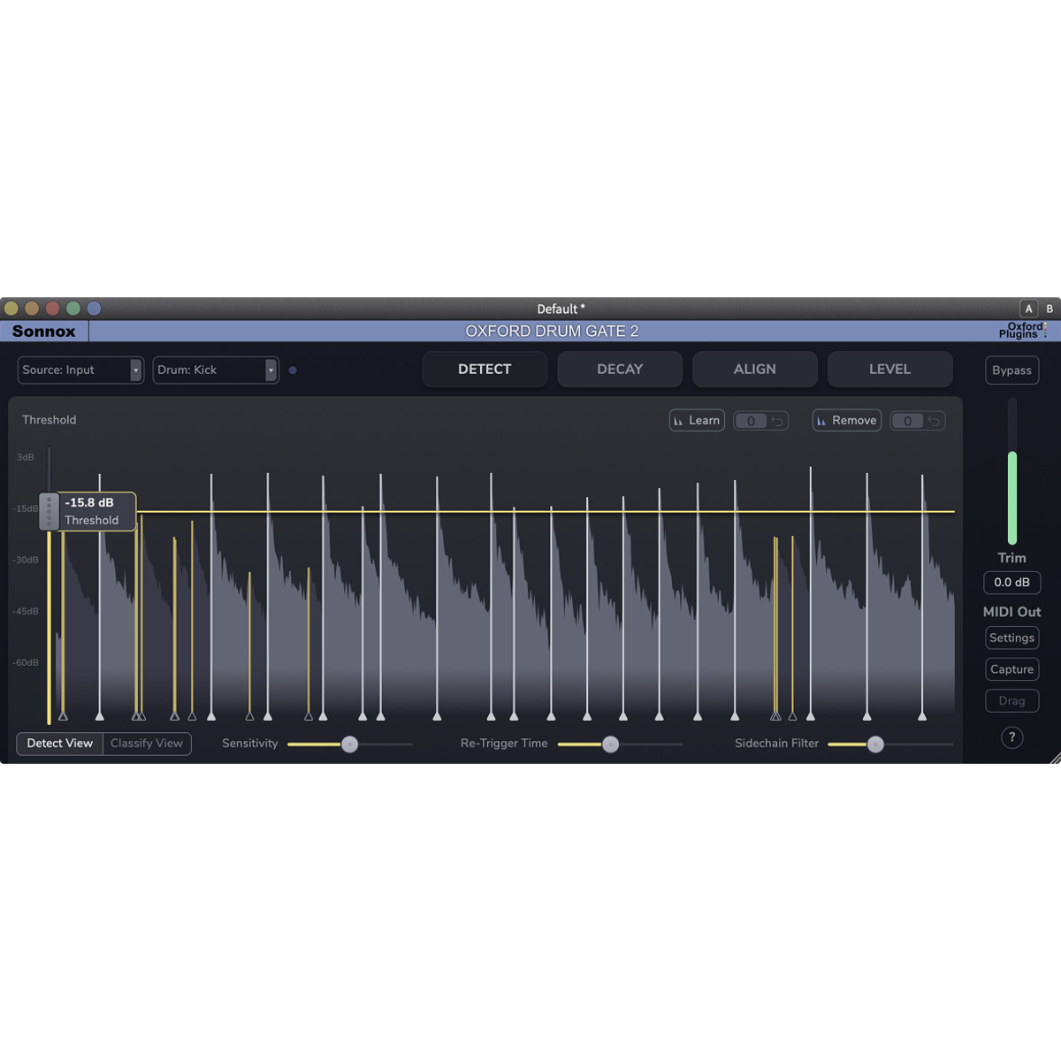Click the red color dot in title bar
Screen dimensions: 1061x1061
click(52, 309)
